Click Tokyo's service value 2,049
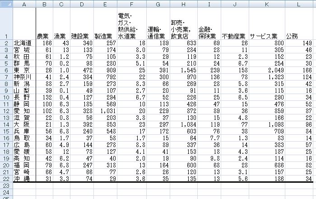This screenshot has height=199, width=316. coord(267,70)
